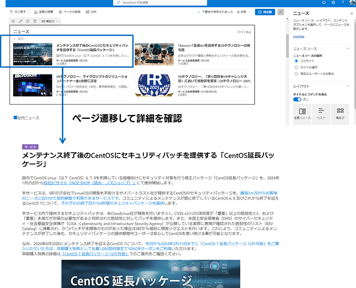Viewport: 356px width, 288px height.
Task: Click the 下書きが保存されました status text
Action: click(x=217, y=12)
